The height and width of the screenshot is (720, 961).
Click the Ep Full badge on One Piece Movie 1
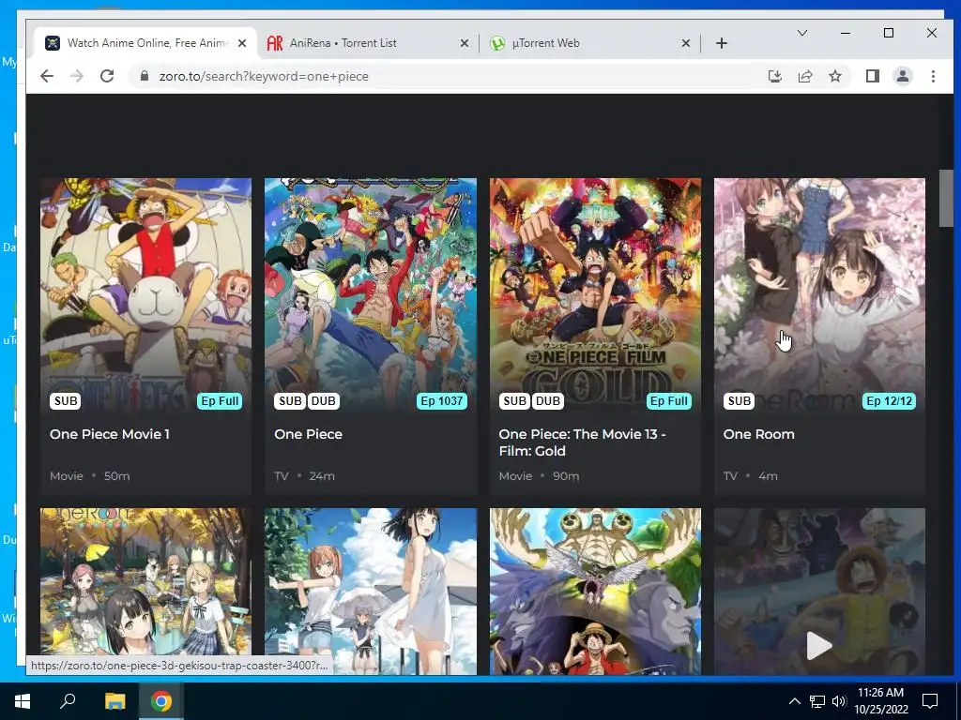coord(220,401)
